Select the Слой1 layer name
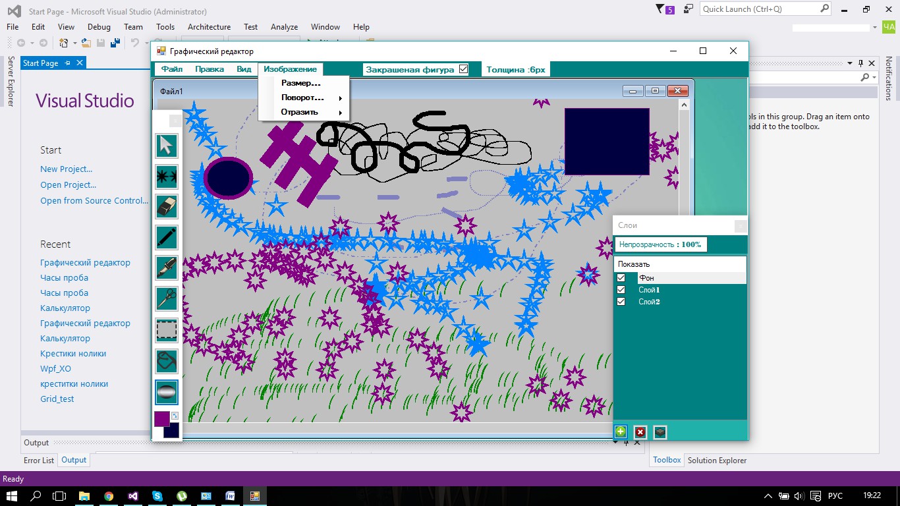Viewport: 900px width, 506px height. tap(649, 290)
